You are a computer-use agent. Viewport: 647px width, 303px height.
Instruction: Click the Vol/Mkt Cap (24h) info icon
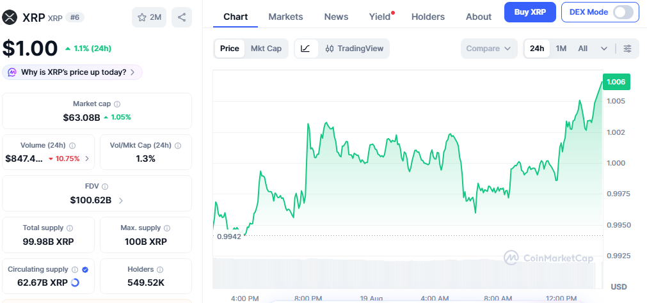point(178,146)
